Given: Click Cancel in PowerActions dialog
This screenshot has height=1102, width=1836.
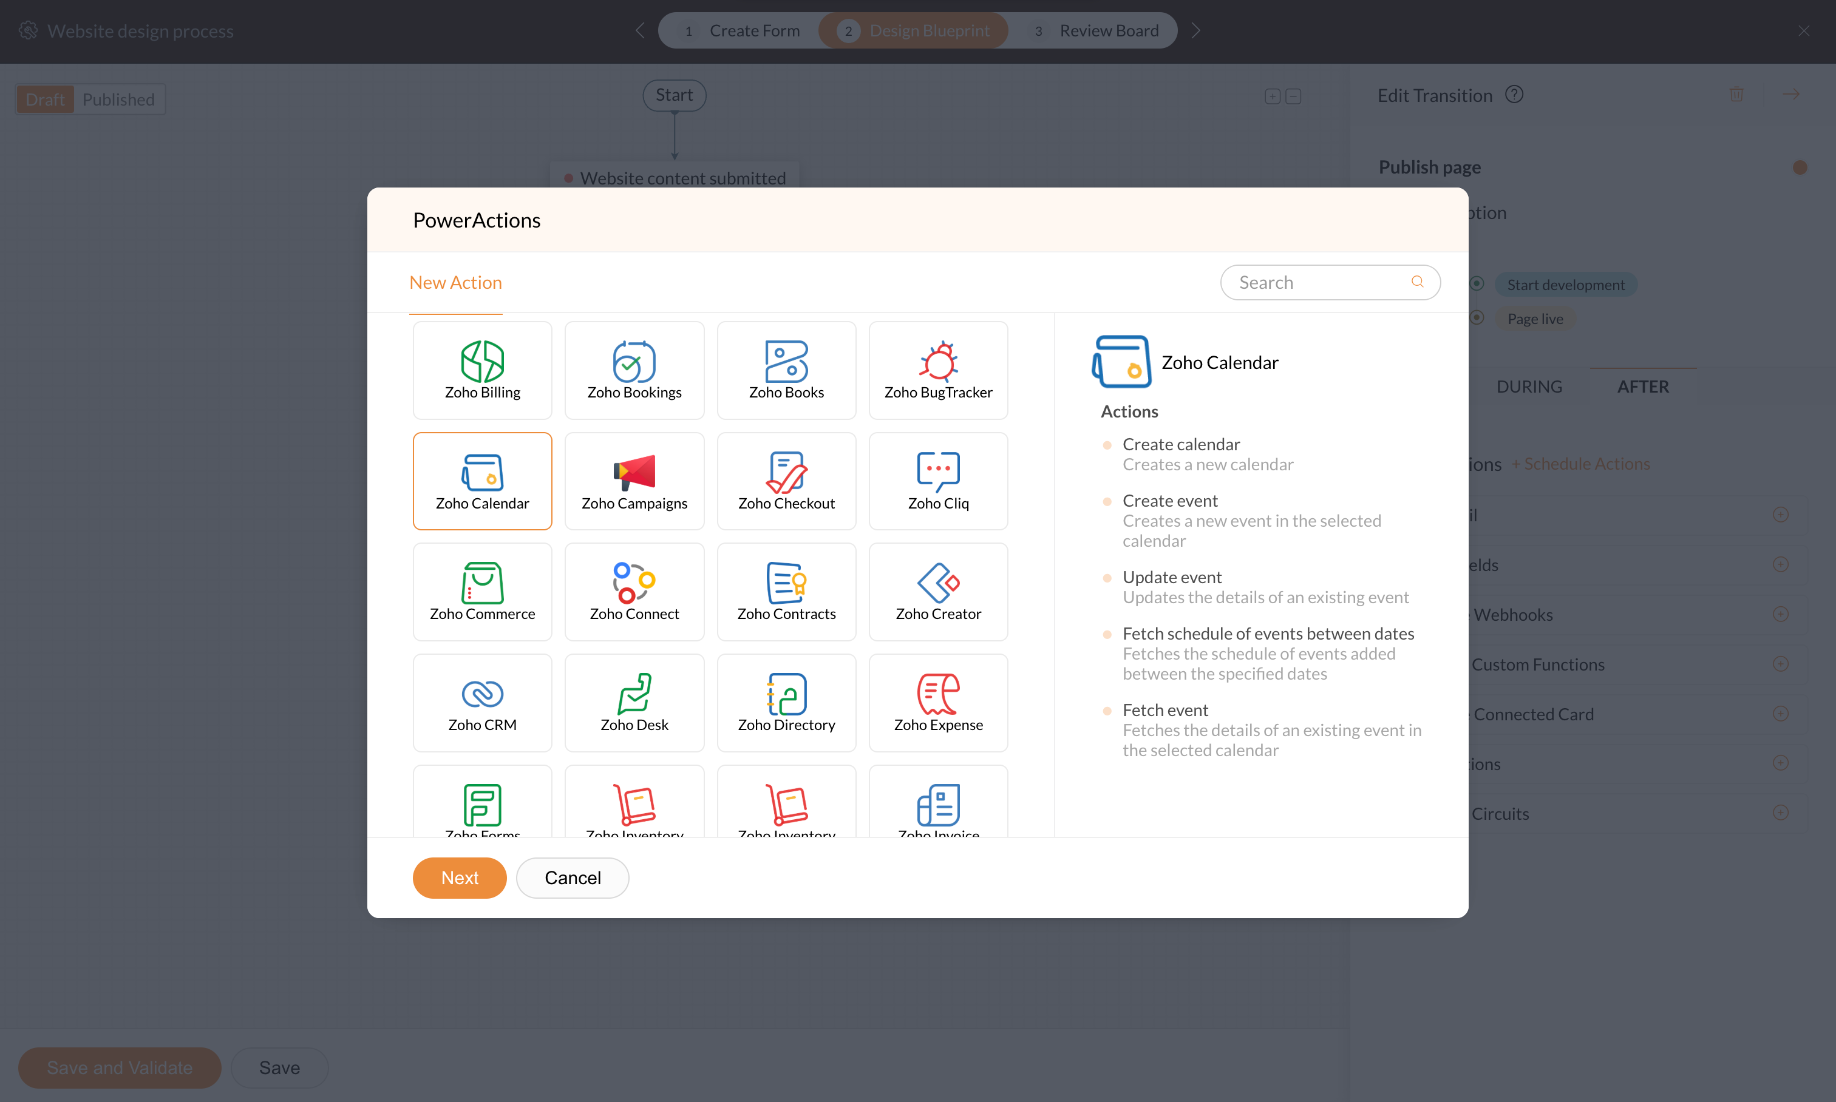Looking at the screenshot, I should 572,877.
